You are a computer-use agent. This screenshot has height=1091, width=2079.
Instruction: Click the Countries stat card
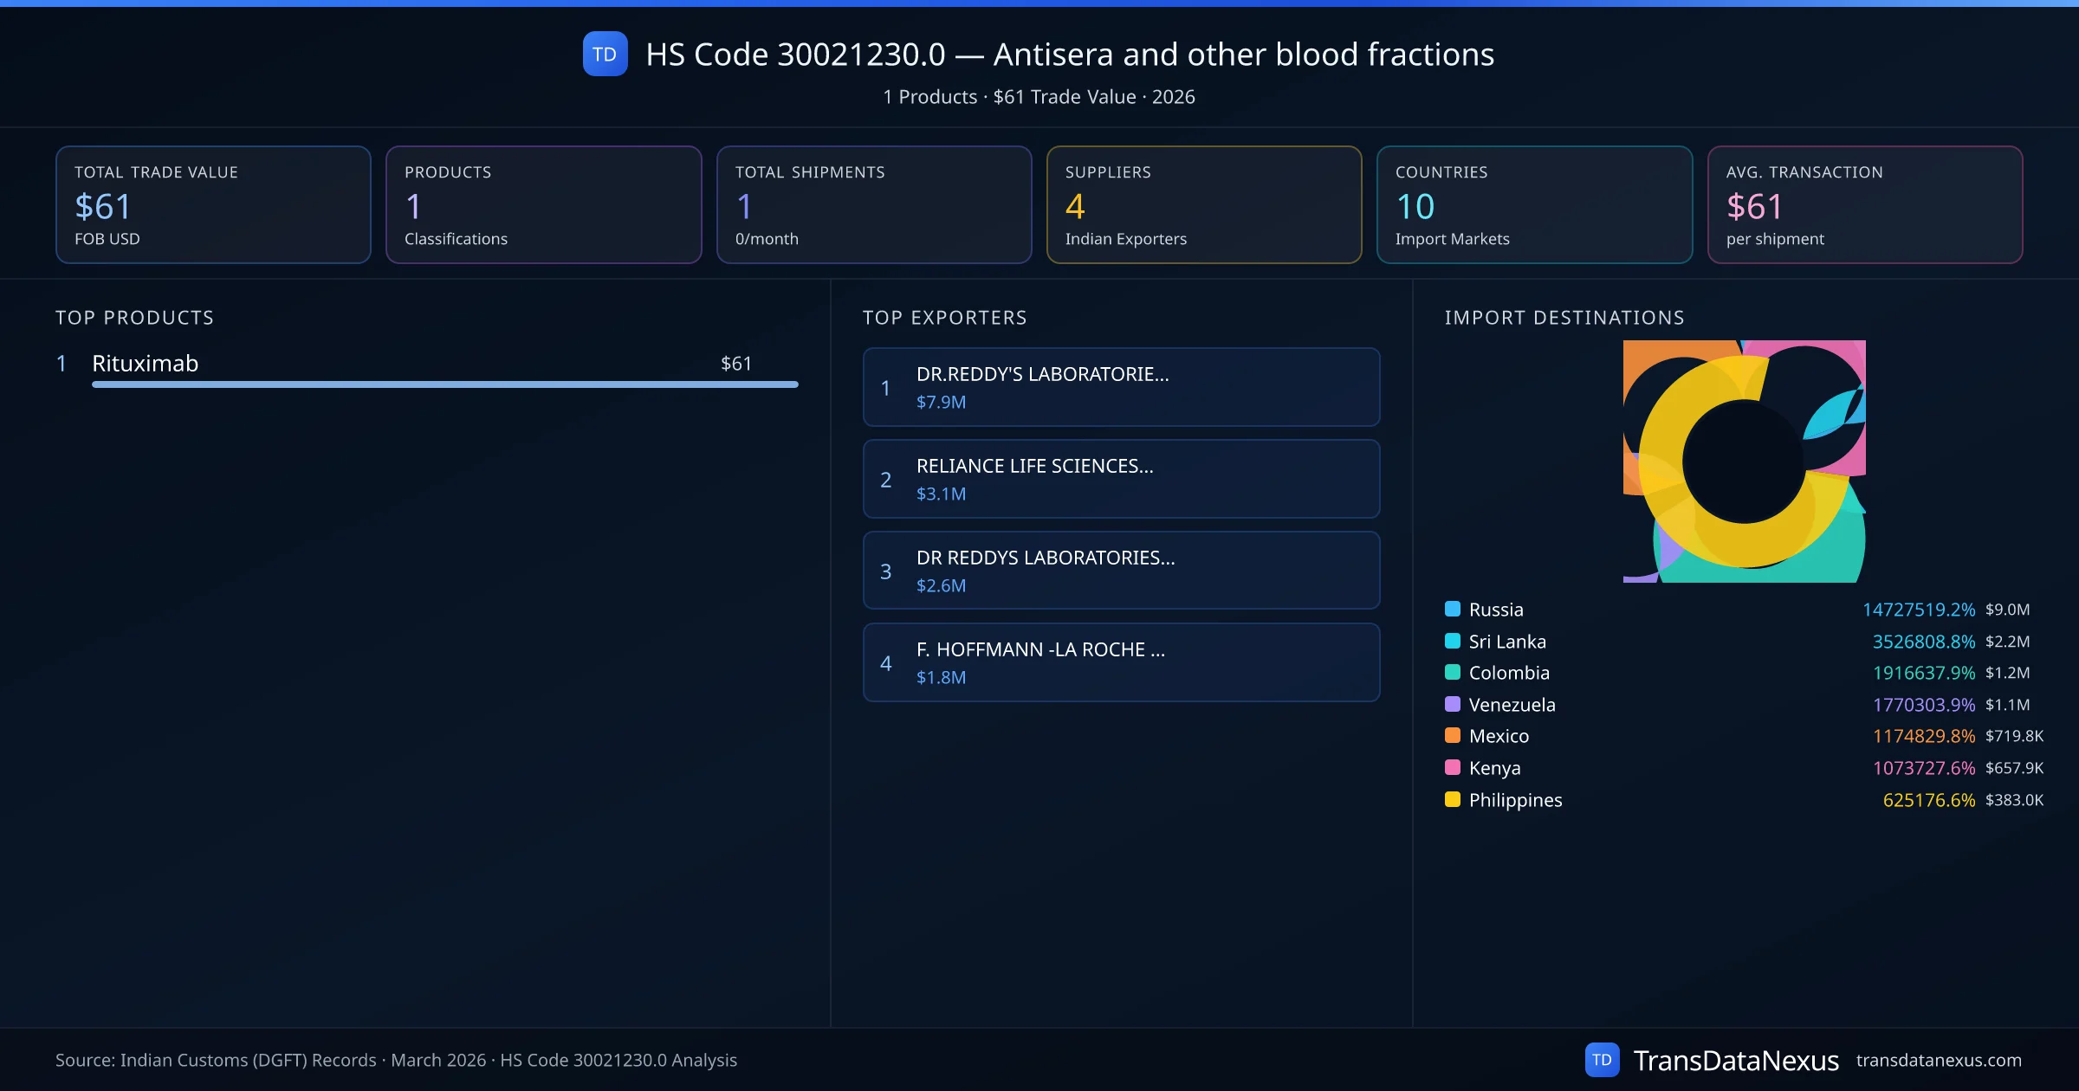click(x=1534, y=204)
